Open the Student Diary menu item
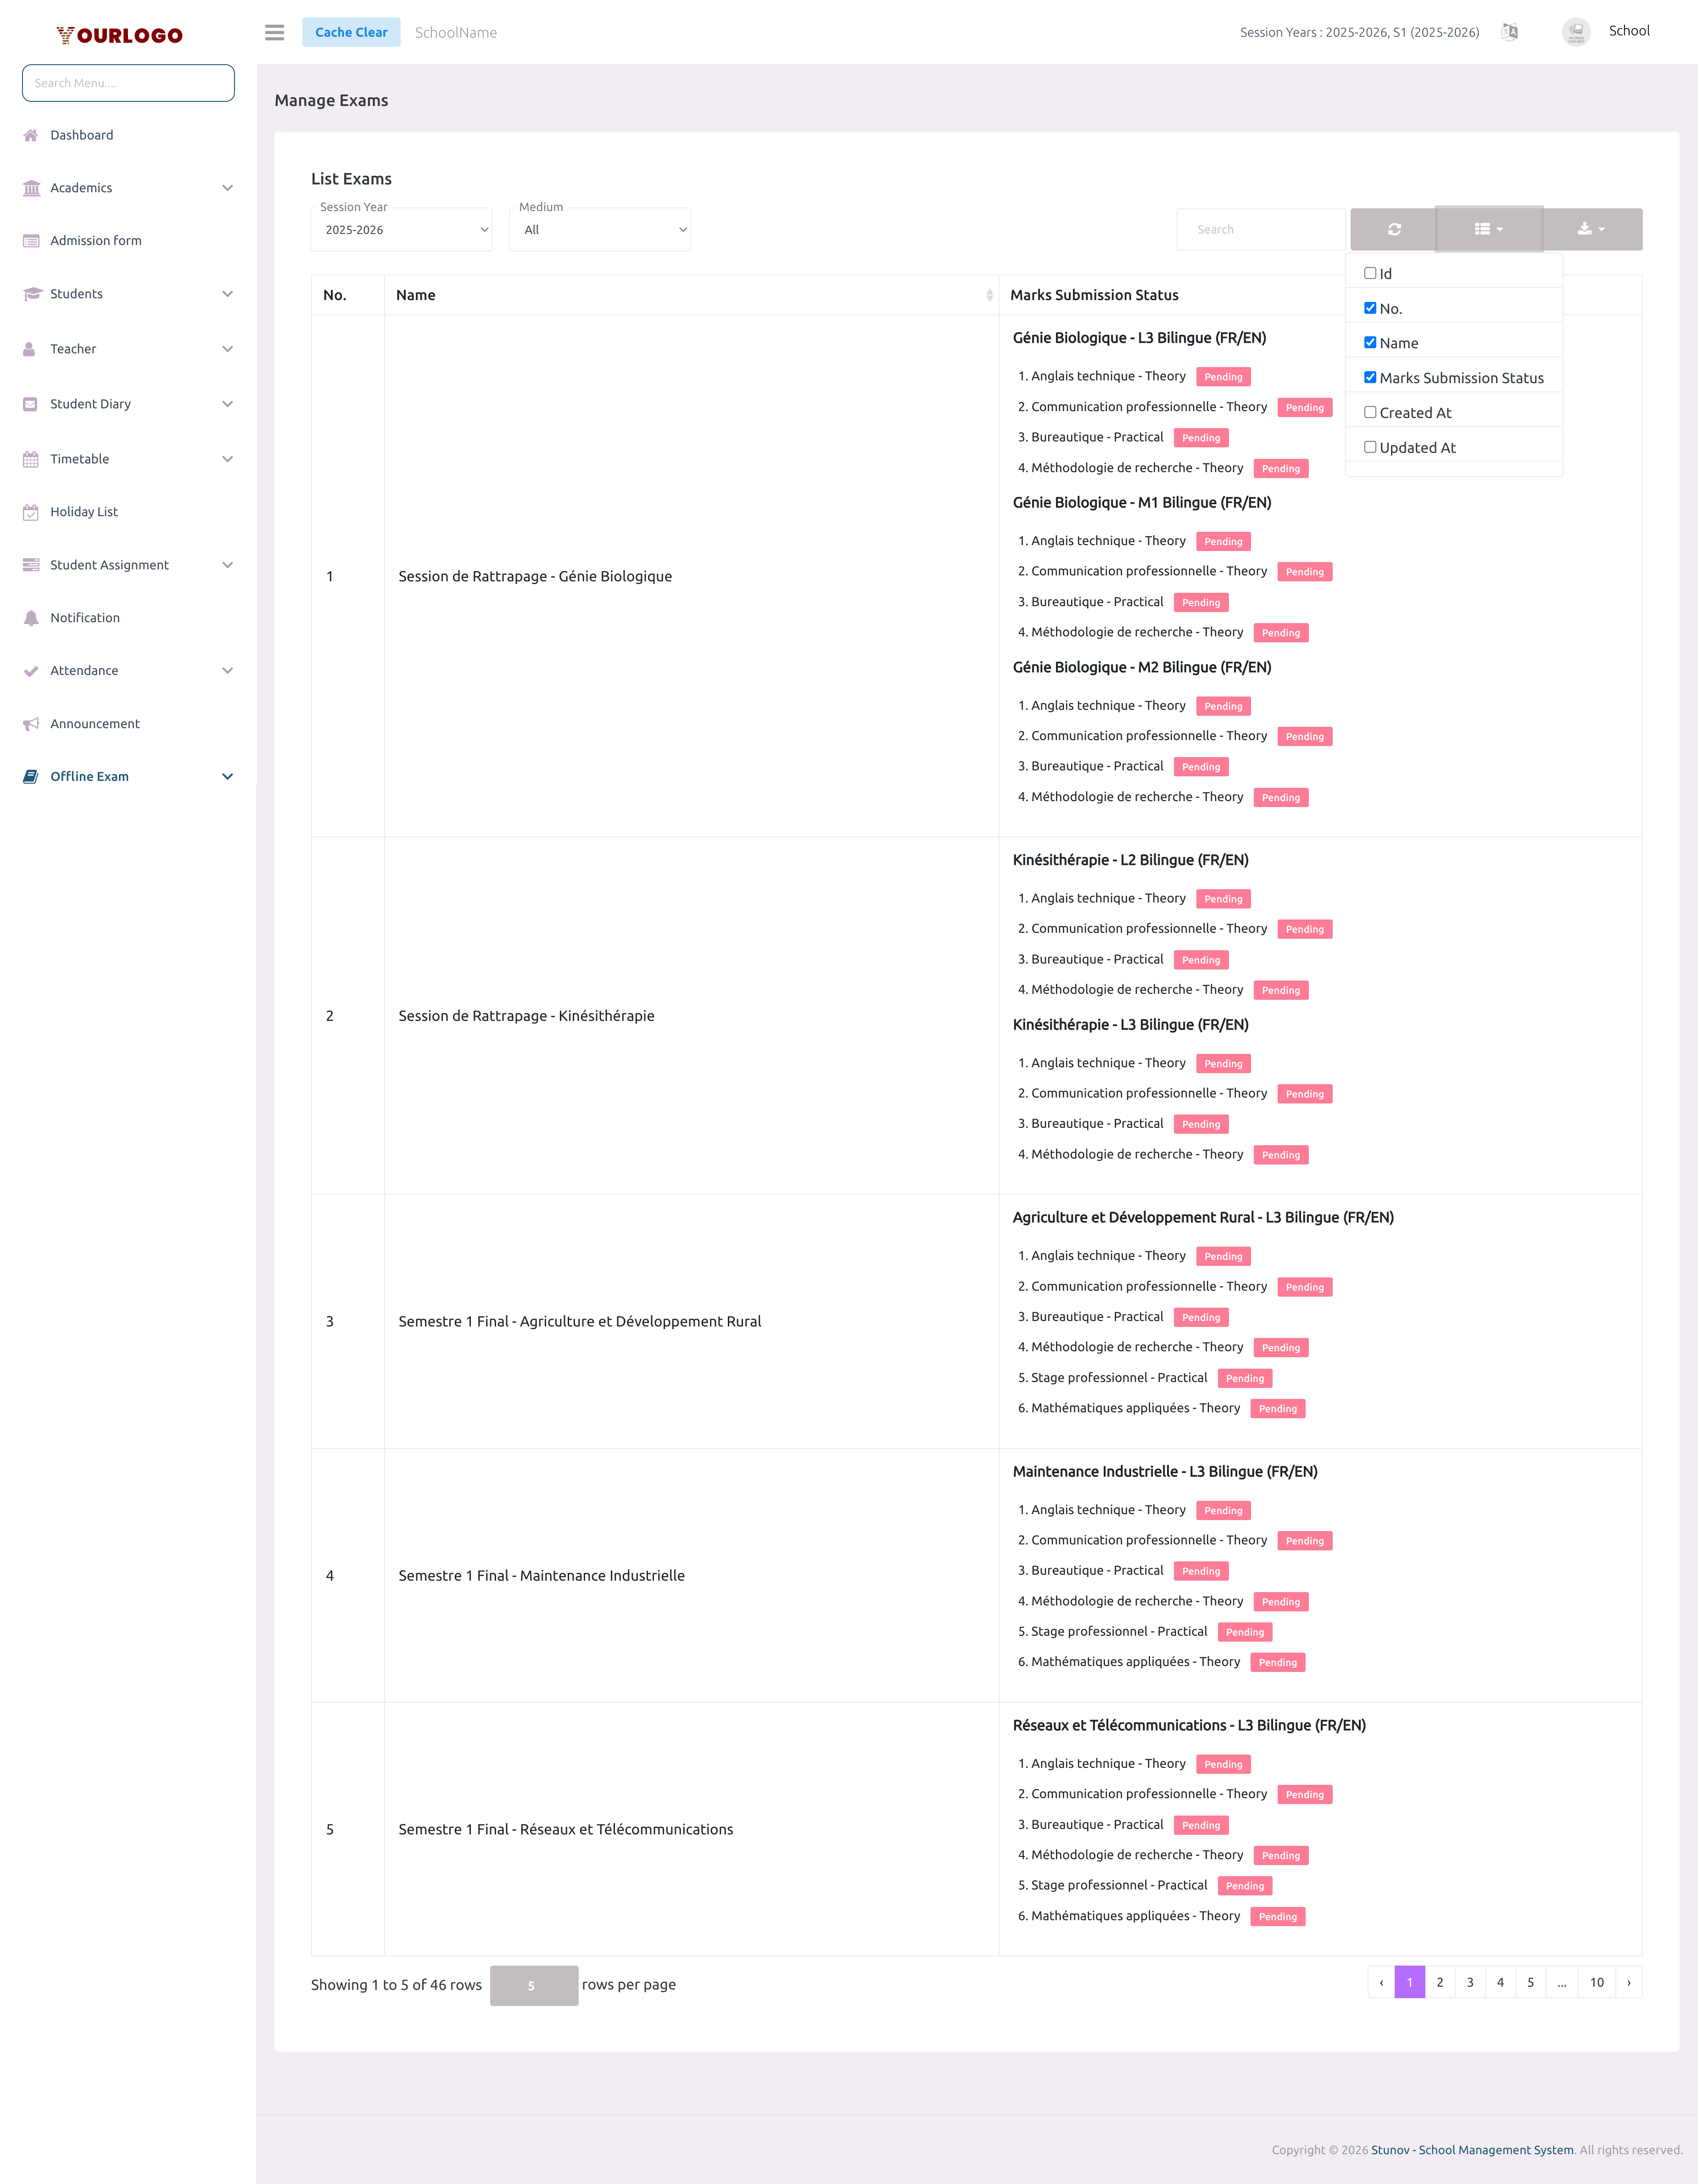1698x2184 pixels. tap(90, 404)
